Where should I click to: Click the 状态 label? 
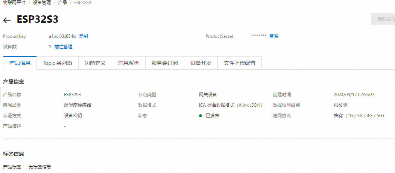click(x=142, y=116)
